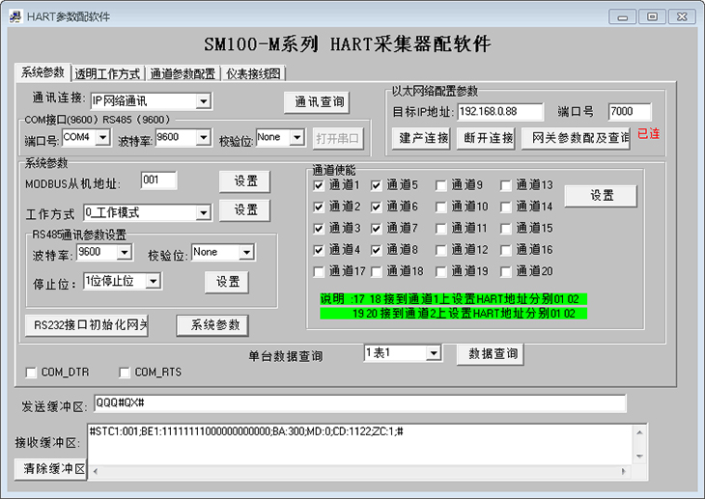Open the 仪表接线图 tab
Image resolution: width=705 pixels, height=499 pixels.
pos(253,73)
